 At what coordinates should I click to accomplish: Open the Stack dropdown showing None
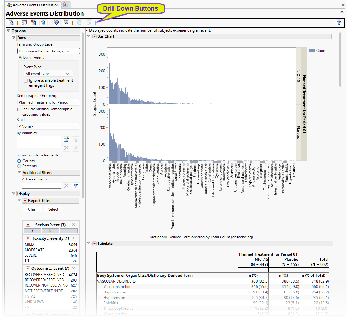[x=48, y=126]
